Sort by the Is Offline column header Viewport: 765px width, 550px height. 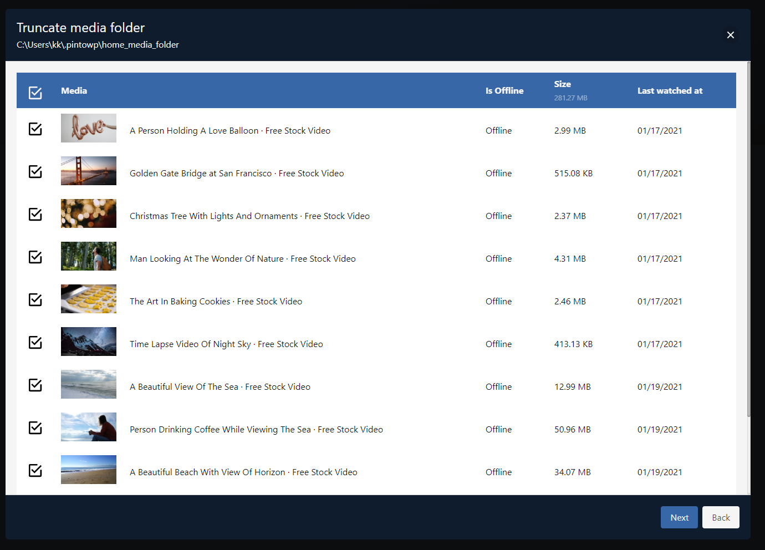click(x=504, y=90)
